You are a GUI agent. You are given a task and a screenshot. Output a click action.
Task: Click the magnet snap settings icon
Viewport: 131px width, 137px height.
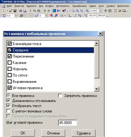click(52, 16)
